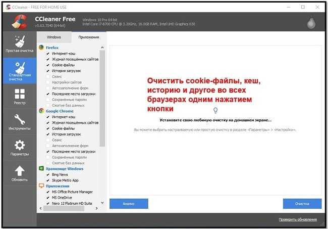Click the vertical scrollbar thumb in list

[x=102, y=99]
